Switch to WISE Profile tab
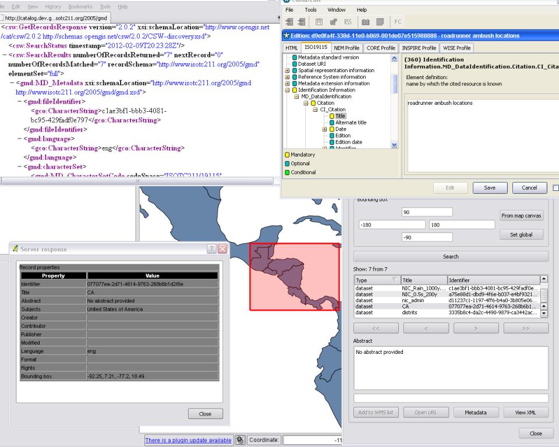 (457, 48)
